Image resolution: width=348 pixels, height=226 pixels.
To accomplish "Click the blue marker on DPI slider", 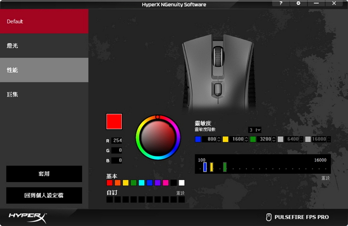I will click(205, 167).
